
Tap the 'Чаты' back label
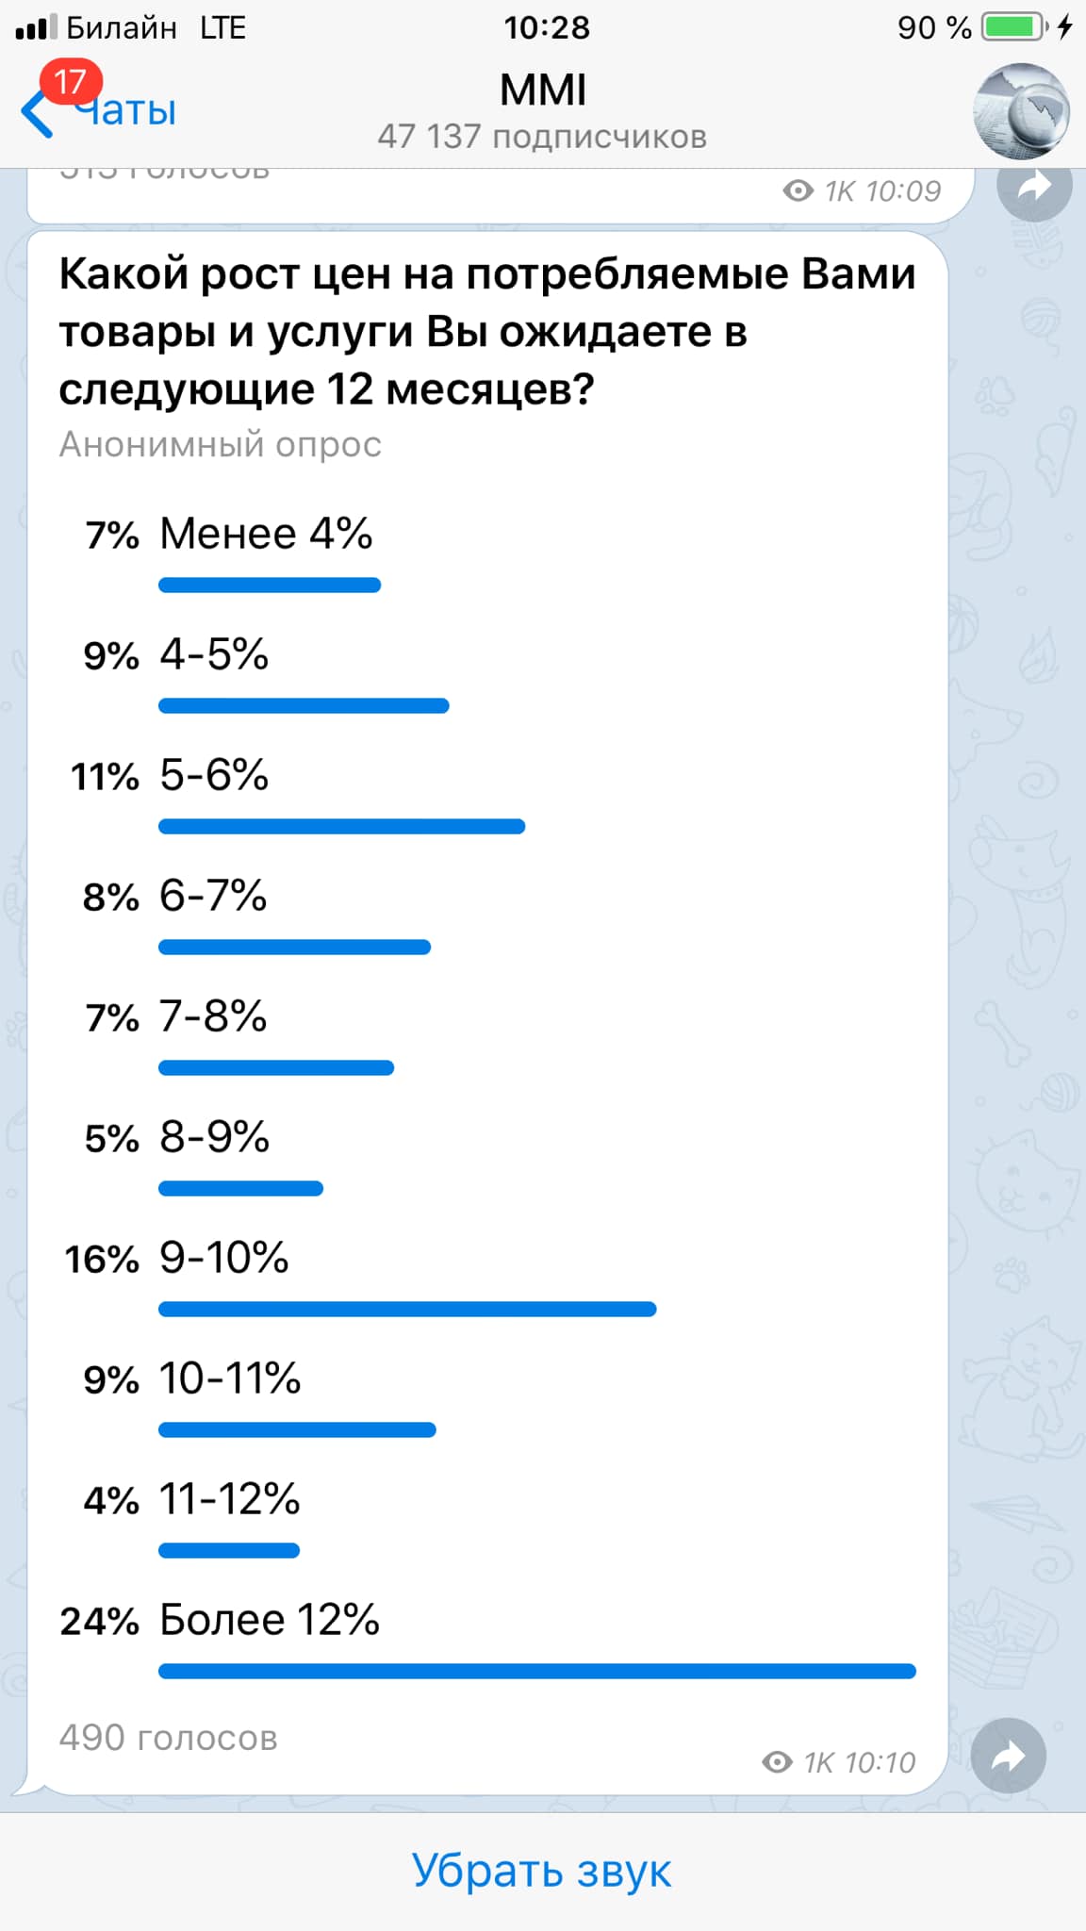click(127, 111)
